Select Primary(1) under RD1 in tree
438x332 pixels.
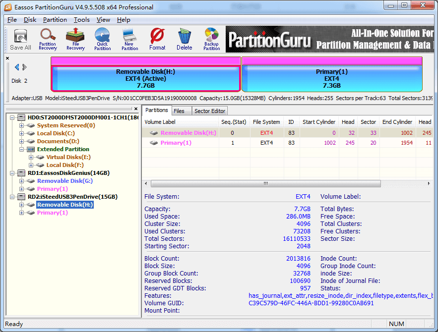point(53,189)
